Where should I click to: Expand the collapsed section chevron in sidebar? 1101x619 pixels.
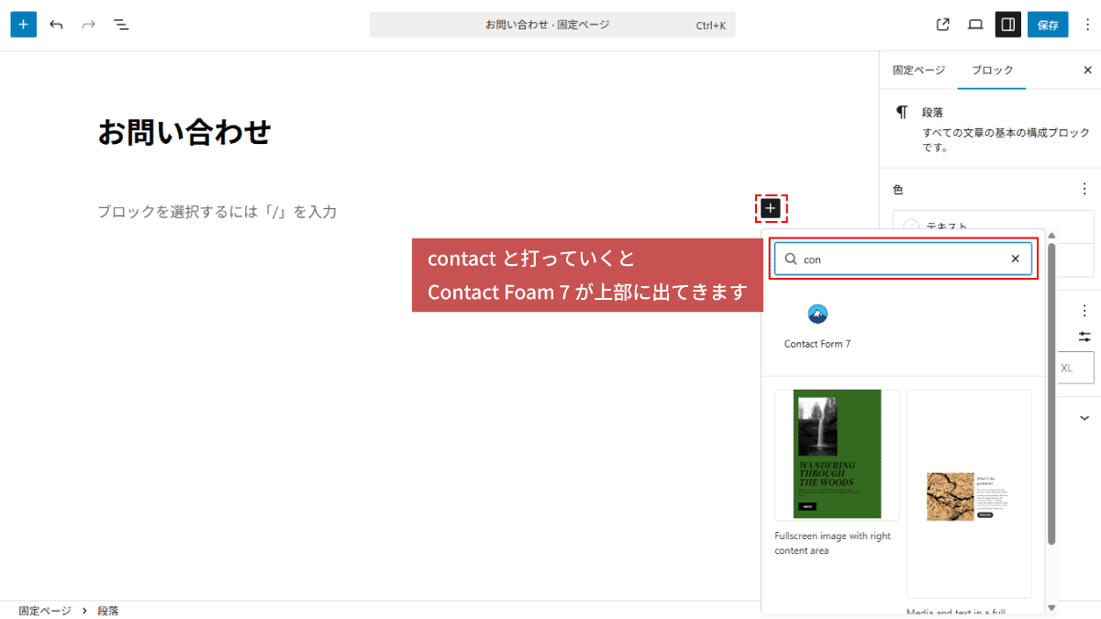point(1084,418)
